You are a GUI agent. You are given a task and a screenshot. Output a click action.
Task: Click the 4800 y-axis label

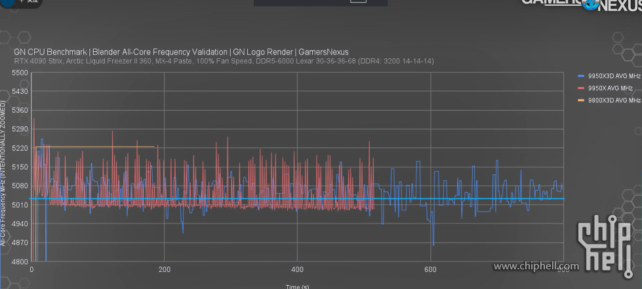click(20, 261)
